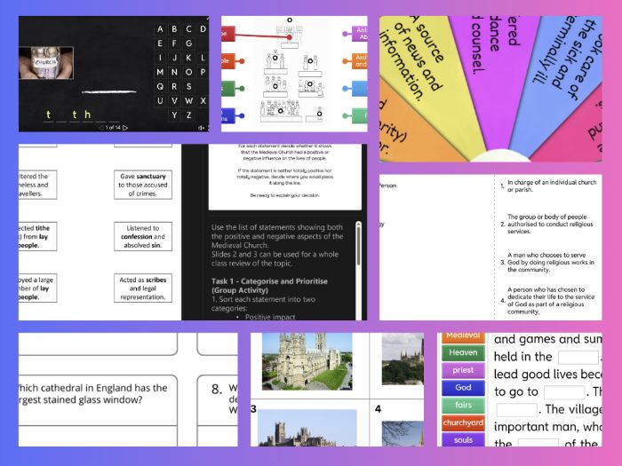Screen dimensions: 622x466
Task: Click the circle marker above the top figure
Action: [x=290, y=20]
